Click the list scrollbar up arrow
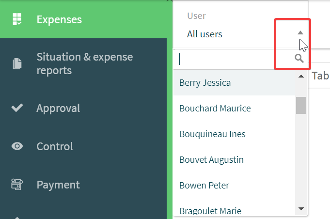 click(301, 76)
